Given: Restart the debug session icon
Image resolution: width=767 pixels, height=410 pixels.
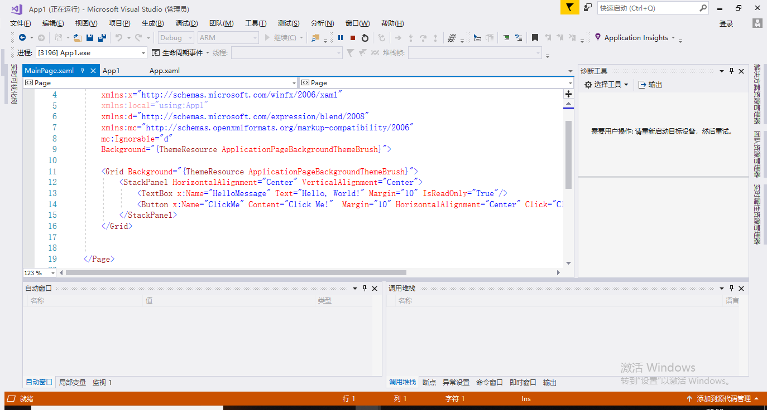Looking at the screenshot, I should pos(365,38).
